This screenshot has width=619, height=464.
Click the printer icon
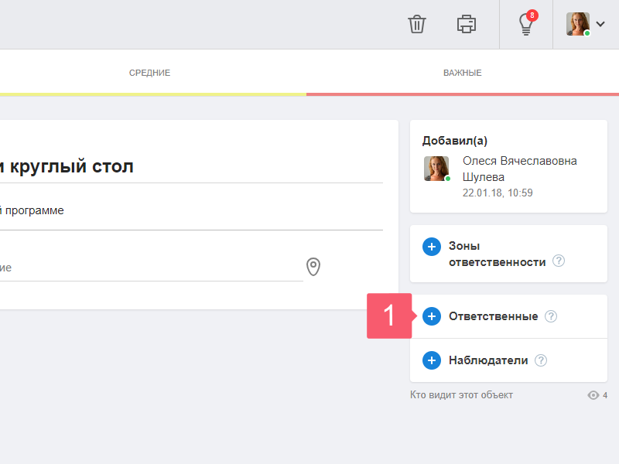pos(467,24)
